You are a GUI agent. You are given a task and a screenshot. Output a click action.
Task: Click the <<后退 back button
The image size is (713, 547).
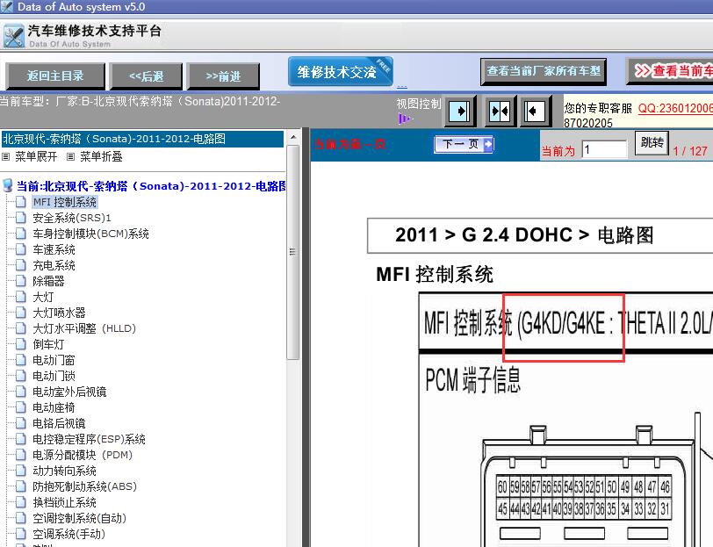[x=146, y=76]
